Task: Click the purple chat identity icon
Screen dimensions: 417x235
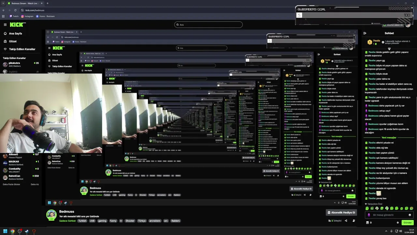Action: 369,215
